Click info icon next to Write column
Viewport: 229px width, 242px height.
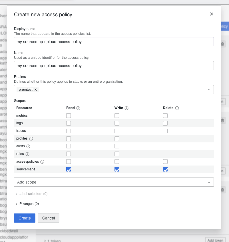pos(126,108)
